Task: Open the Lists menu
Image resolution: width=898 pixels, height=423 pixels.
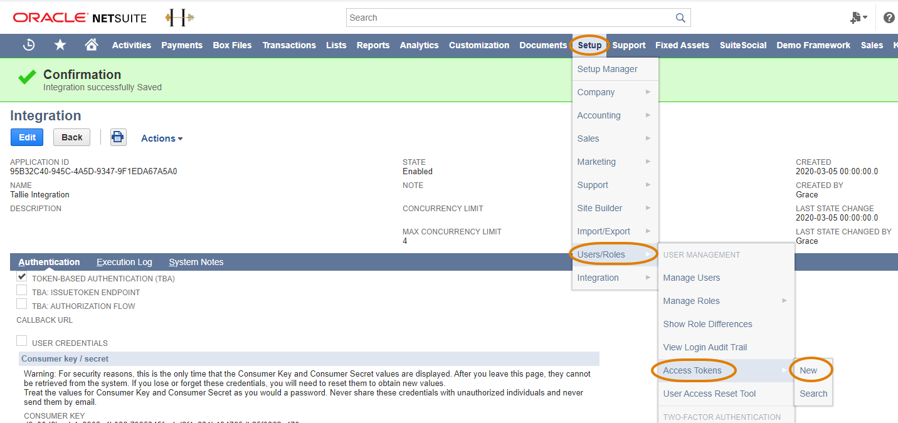Action: click(336, 45)
